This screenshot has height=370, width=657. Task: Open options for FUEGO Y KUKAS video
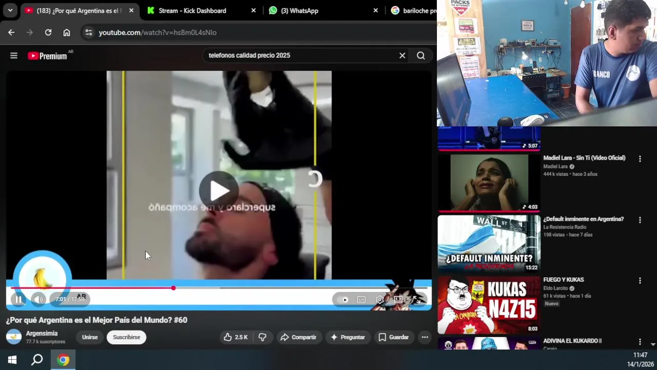point(640,281)
